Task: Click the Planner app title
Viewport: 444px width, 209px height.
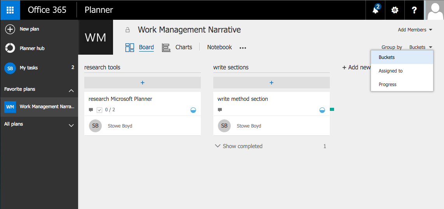Action: (99, 10)
